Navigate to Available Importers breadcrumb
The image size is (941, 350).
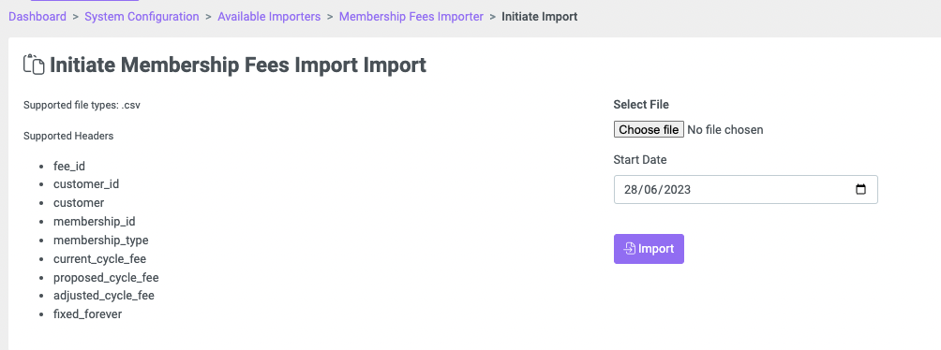269,17
